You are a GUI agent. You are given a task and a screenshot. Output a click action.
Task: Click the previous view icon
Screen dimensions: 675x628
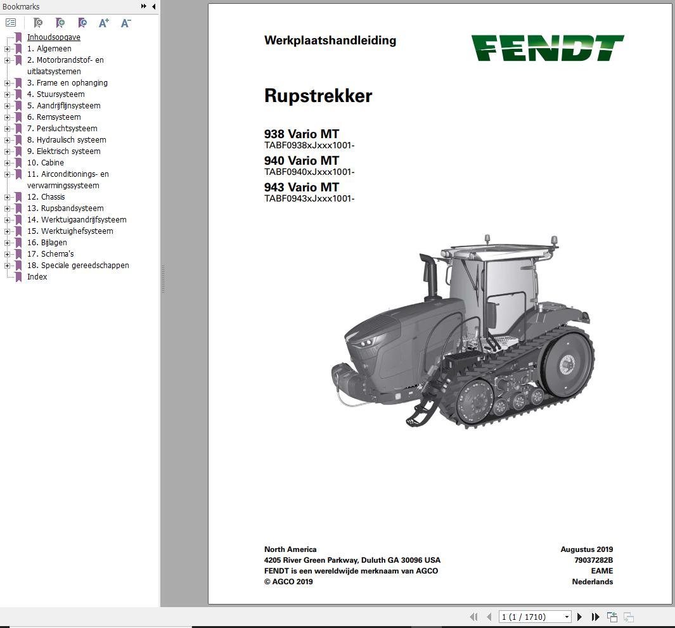pyautogui.click(x=612, y=617)
